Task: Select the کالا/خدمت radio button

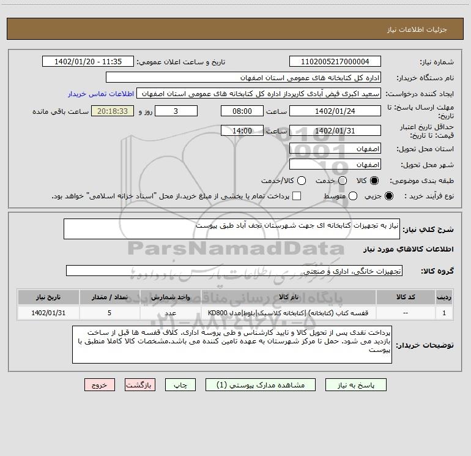Action: [302, 181]
